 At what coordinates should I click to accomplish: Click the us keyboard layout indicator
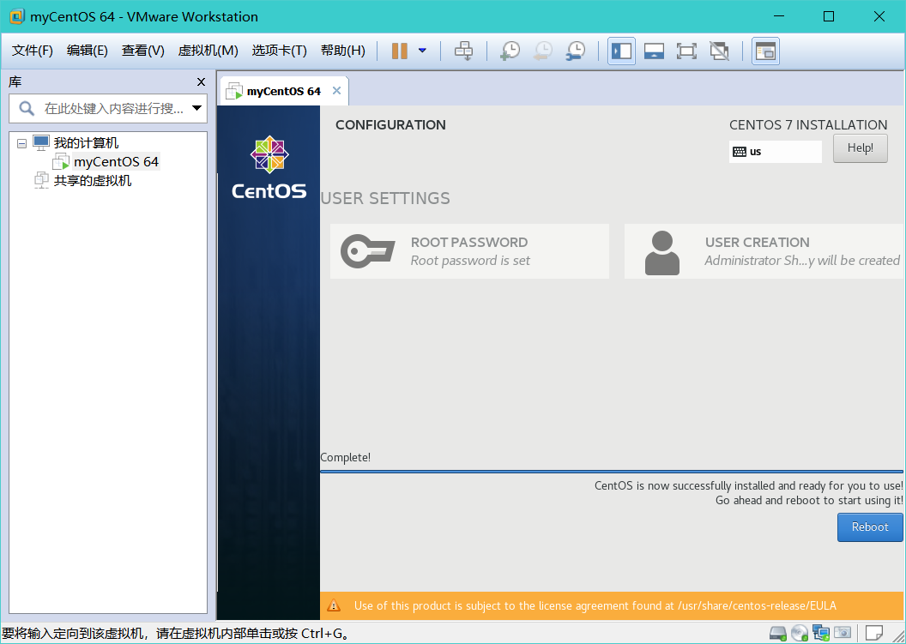tap(775, 151)
